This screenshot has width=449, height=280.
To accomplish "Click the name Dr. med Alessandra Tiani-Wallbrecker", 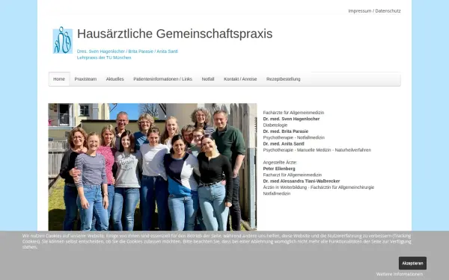I will click(x=302, y=181).
